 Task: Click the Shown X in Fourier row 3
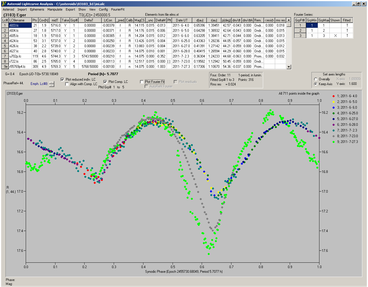point(335,36)
